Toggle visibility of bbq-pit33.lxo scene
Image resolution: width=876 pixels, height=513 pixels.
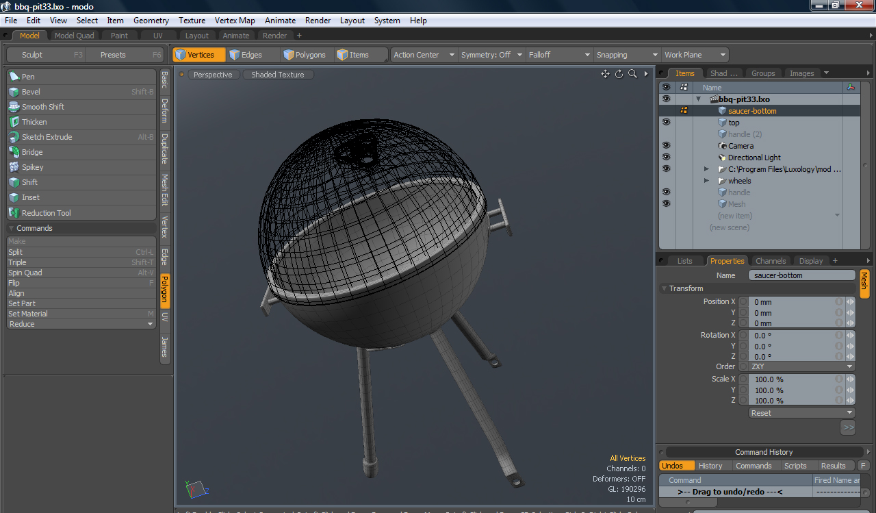tap(666, 99)
